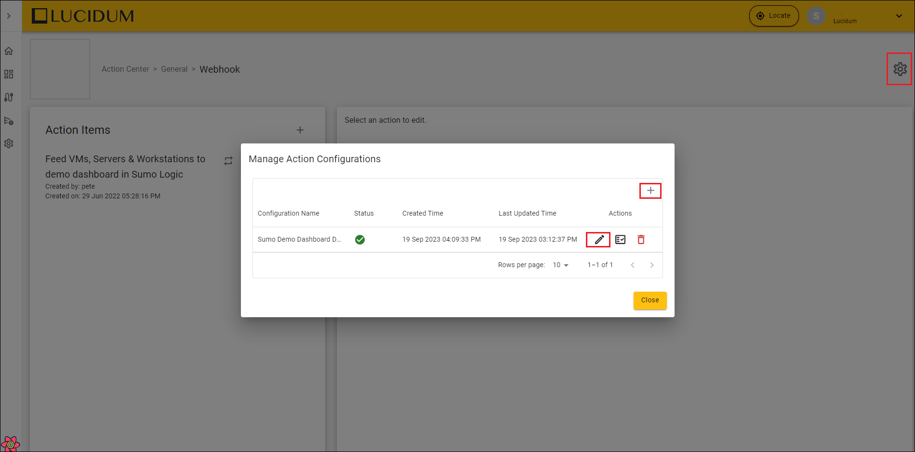Click the recurring icon on Sumo Logic action
The image size is (915, 452).
coord(228,161)
